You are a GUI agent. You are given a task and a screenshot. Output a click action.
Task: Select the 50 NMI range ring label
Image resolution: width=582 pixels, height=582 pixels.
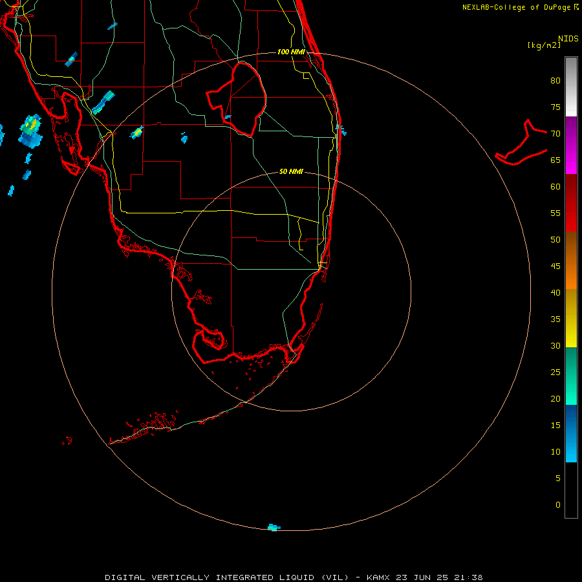click(x=291, y=171)
